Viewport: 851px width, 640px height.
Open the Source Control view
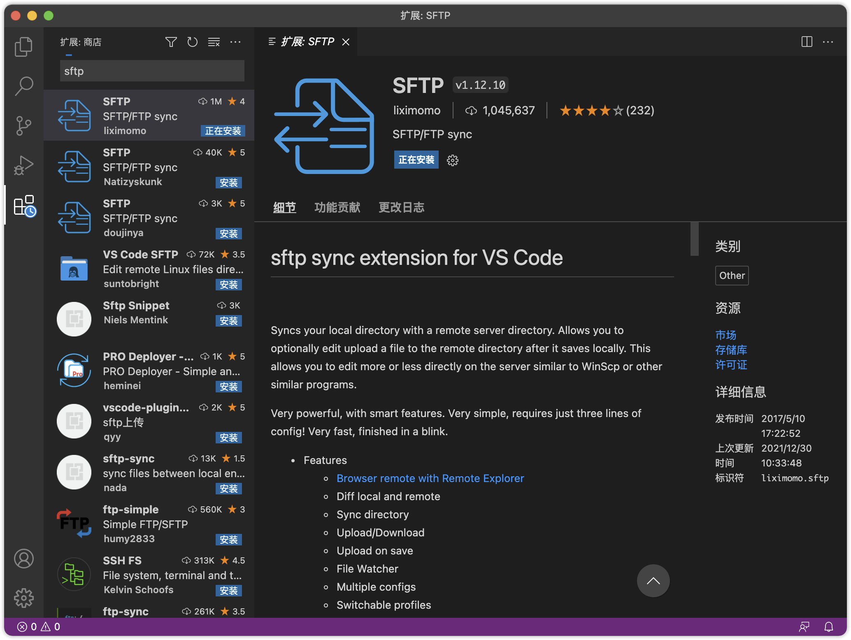[23, 125]
